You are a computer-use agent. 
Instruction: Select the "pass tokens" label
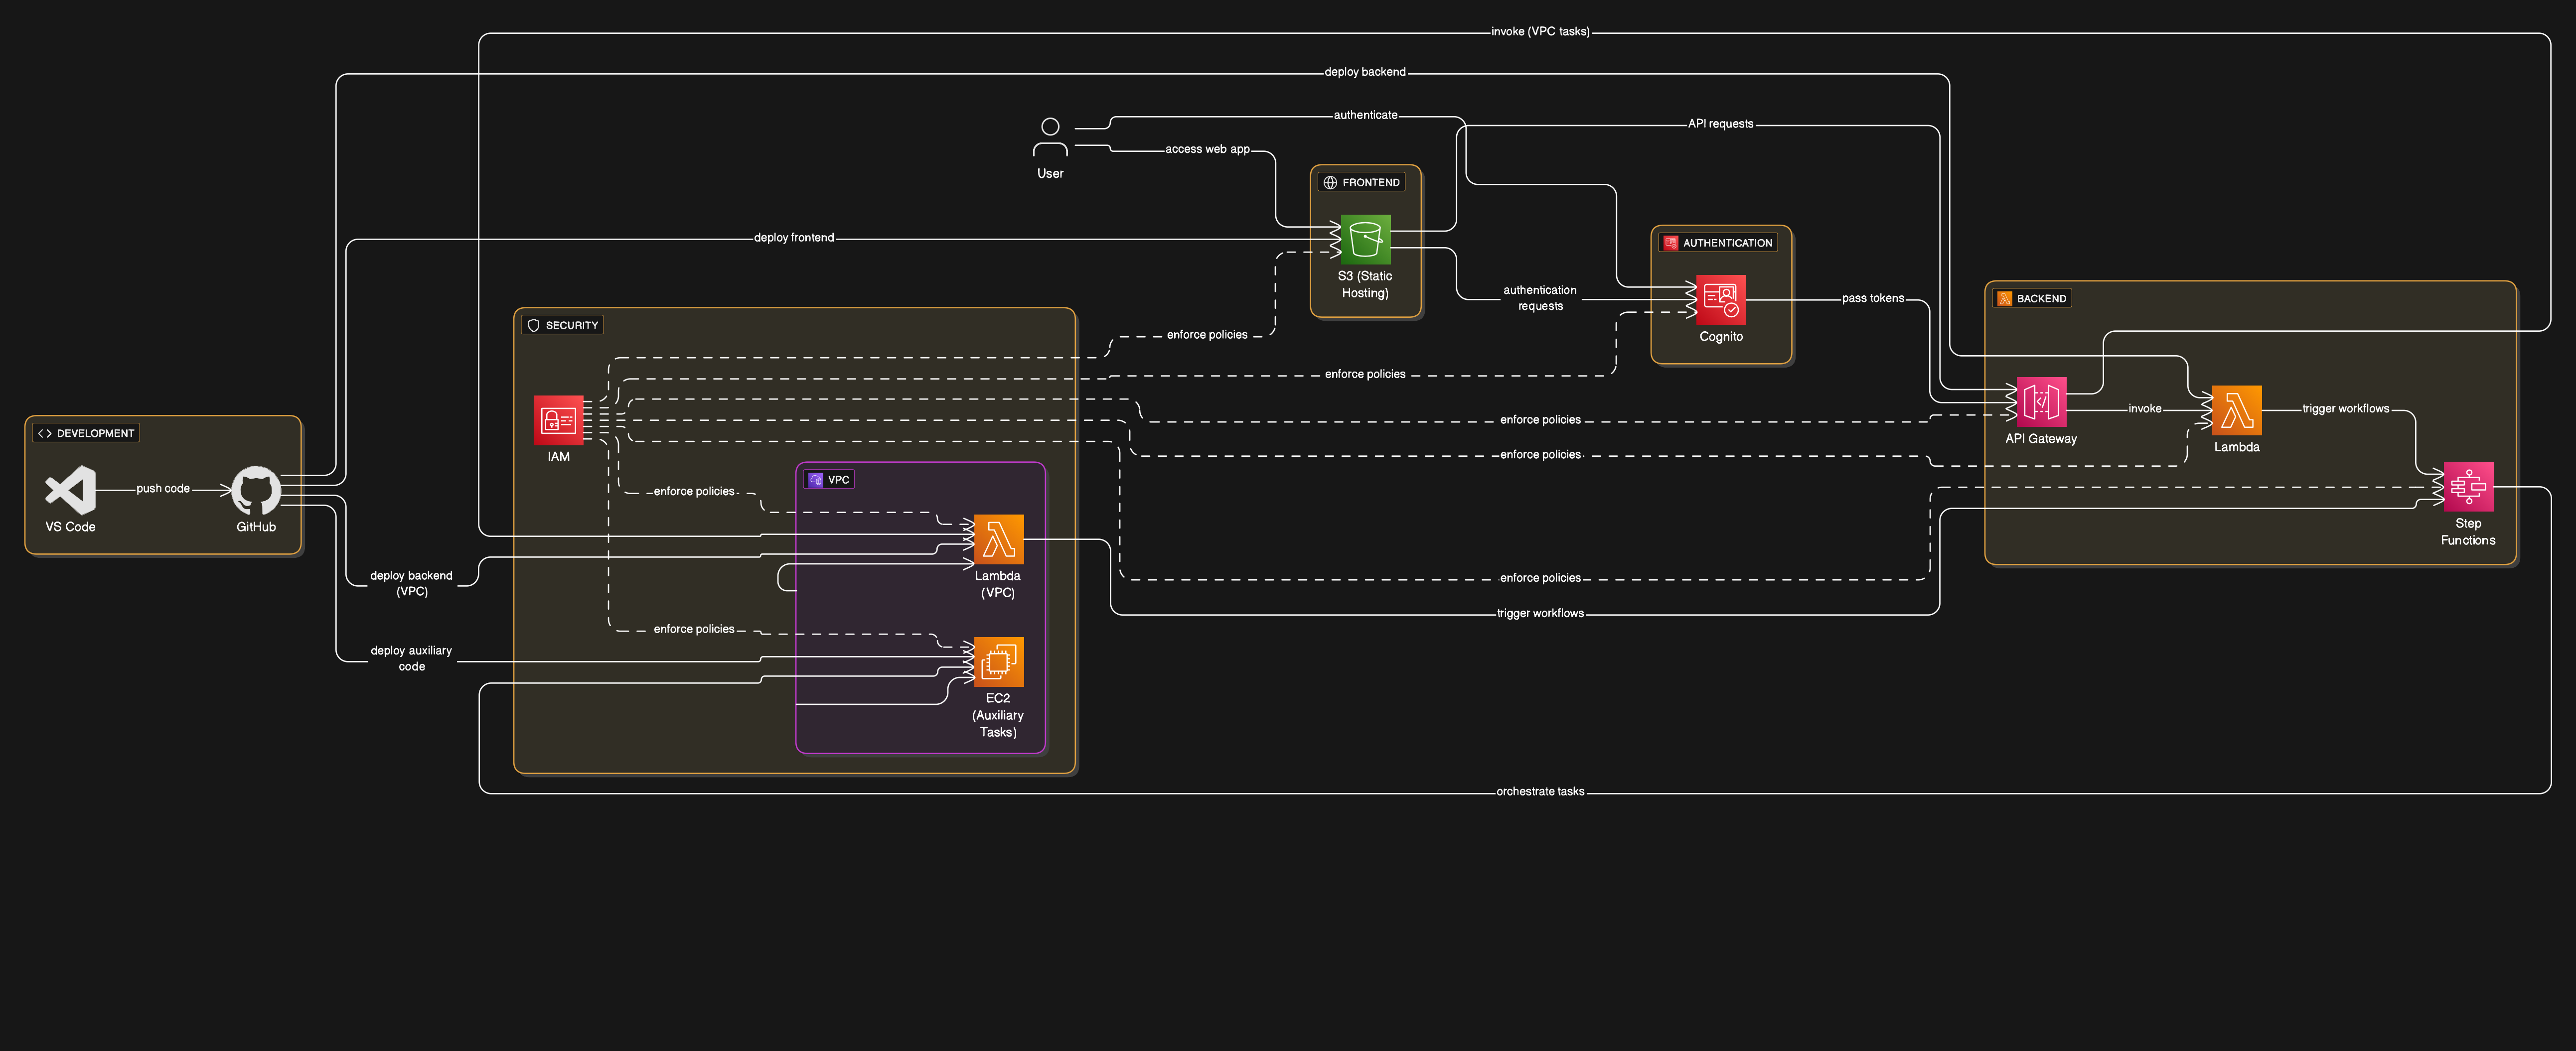(1873, 298)
